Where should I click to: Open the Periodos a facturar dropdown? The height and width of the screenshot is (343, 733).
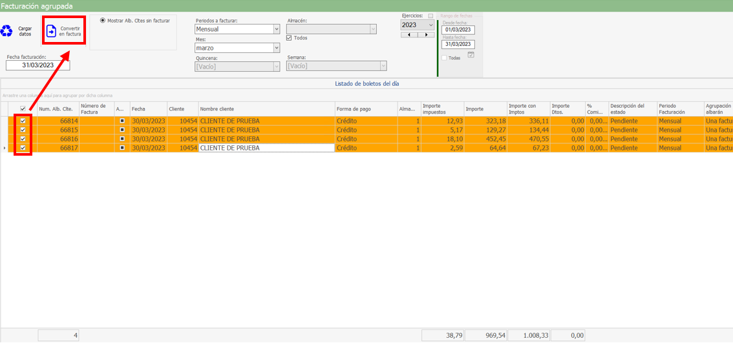point(277,29)
